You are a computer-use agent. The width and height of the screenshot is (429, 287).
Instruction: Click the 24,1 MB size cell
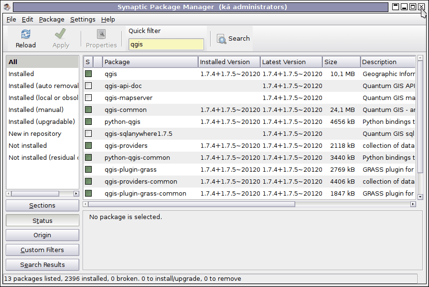342,110
